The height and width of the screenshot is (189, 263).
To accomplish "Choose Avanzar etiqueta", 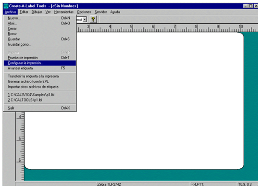I will click(40, 68).
